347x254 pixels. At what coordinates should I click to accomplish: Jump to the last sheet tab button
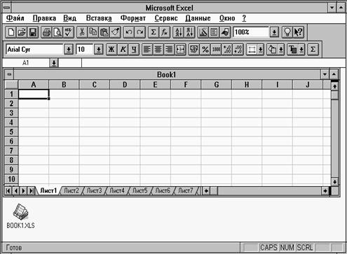pos(31,191)
